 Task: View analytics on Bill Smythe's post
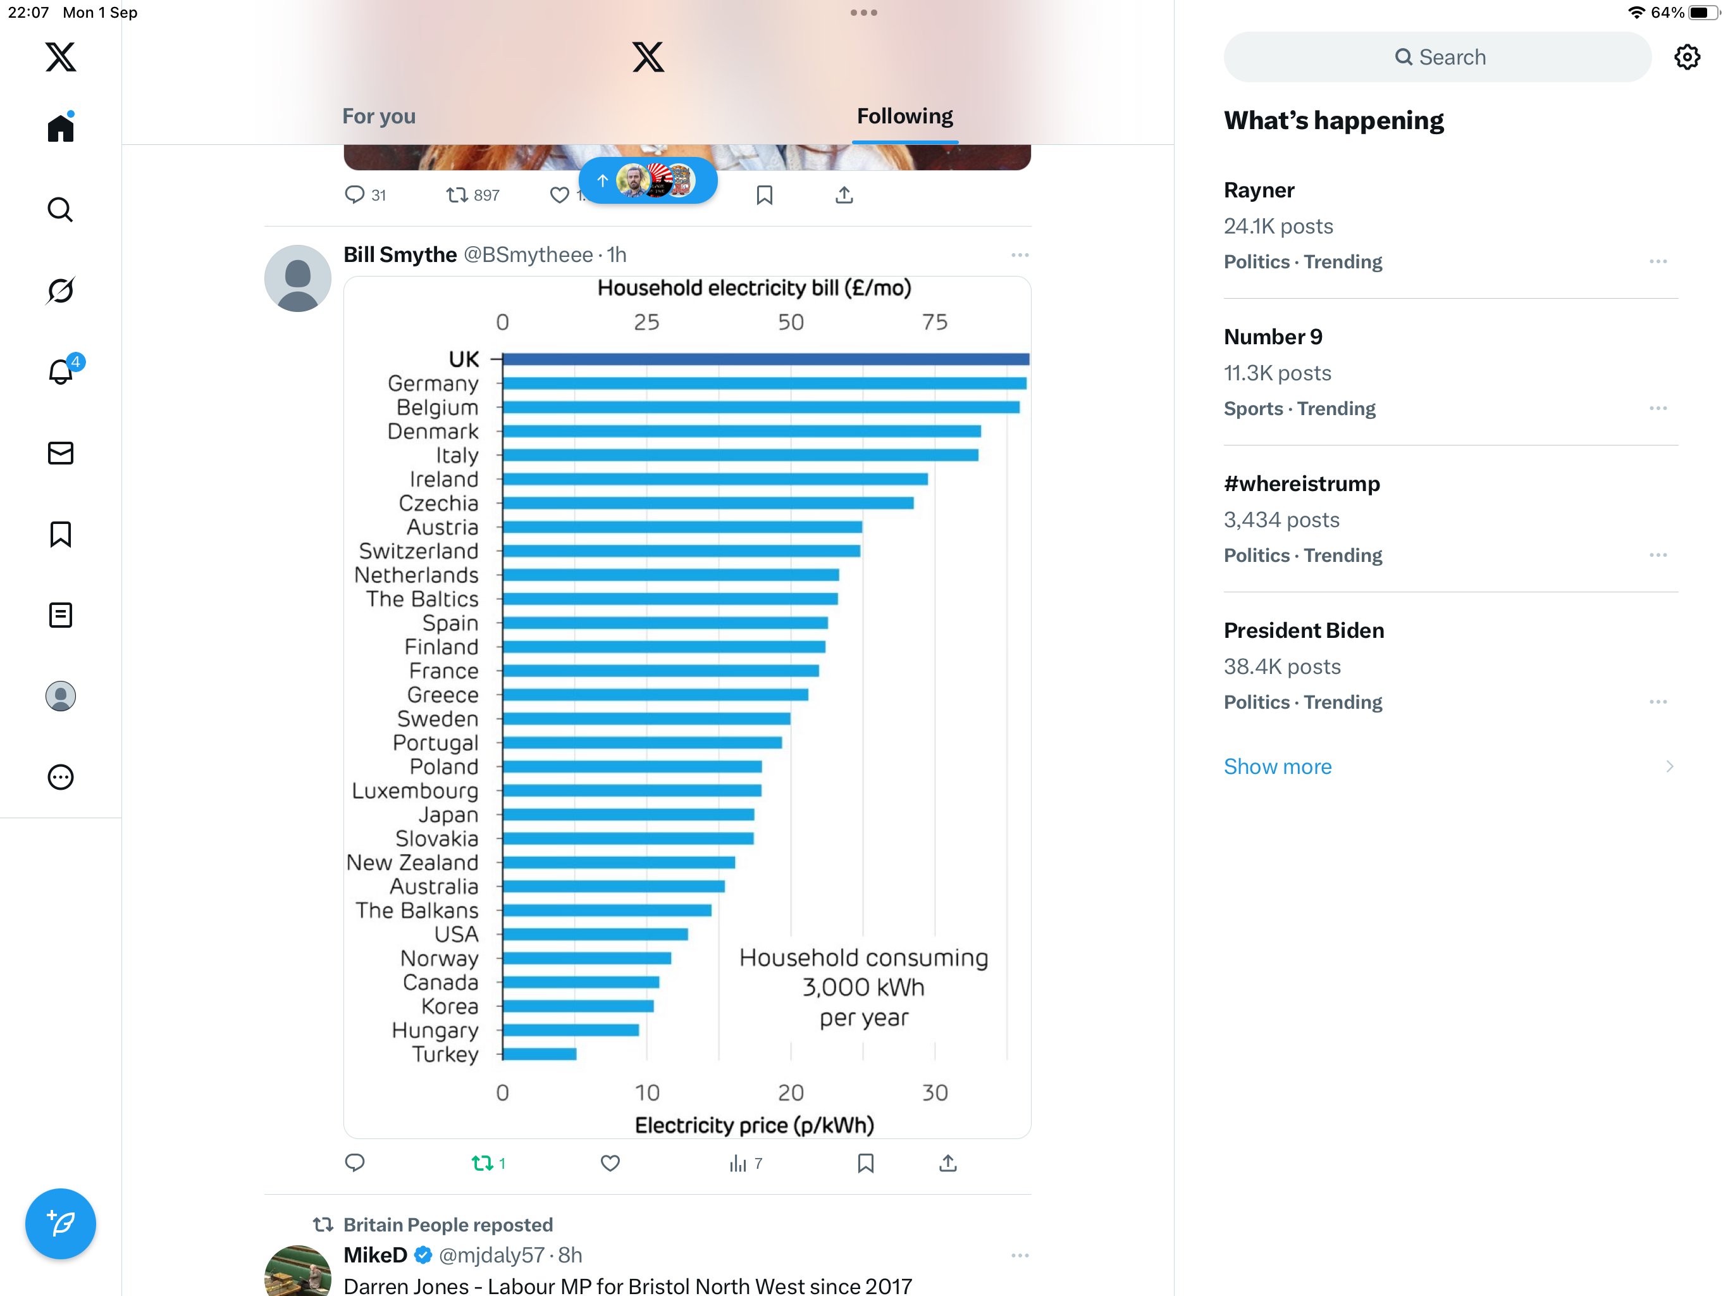pos(738,1163)
